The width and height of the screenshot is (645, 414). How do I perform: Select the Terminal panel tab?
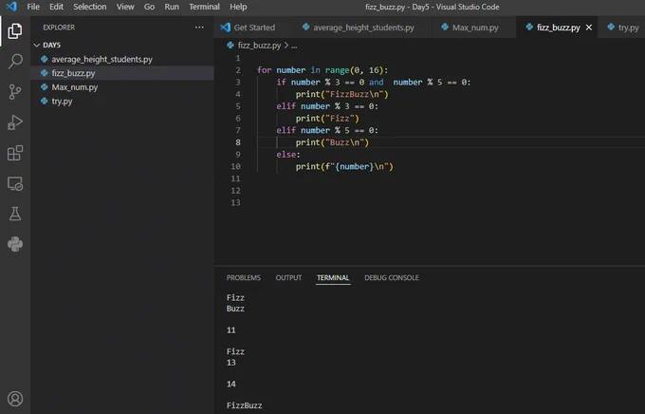point(333,277)
